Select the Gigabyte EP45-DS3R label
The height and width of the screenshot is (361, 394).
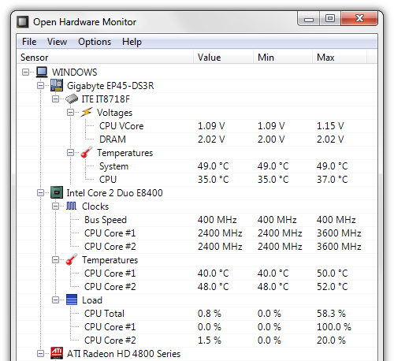(x=110, y=86)
